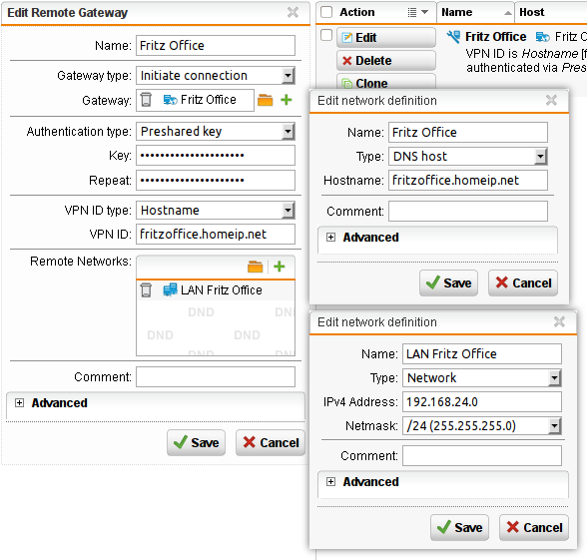
Task: Click the Repeat key field
Action: [x=216, y=180]
